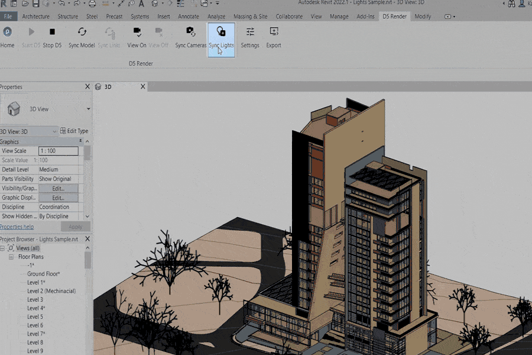Click the Export icon

[x=274, y=31]
